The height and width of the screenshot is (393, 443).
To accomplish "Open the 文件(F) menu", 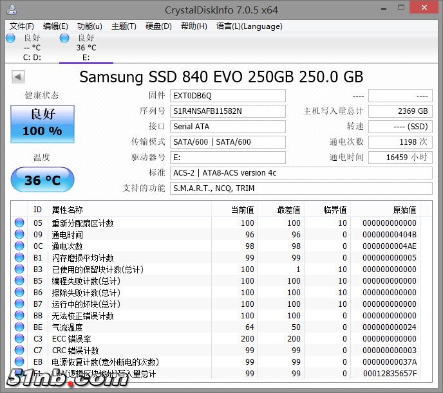I will pyautogui.click(x=22, y=26).
